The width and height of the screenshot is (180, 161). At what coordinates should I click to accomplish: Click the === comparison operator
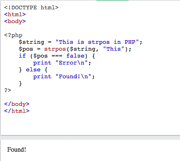(57, 56)
